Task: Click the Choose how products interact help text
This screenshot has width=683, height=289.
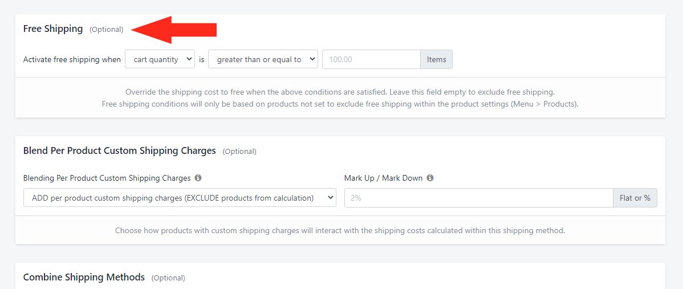Action: [340, 230]
